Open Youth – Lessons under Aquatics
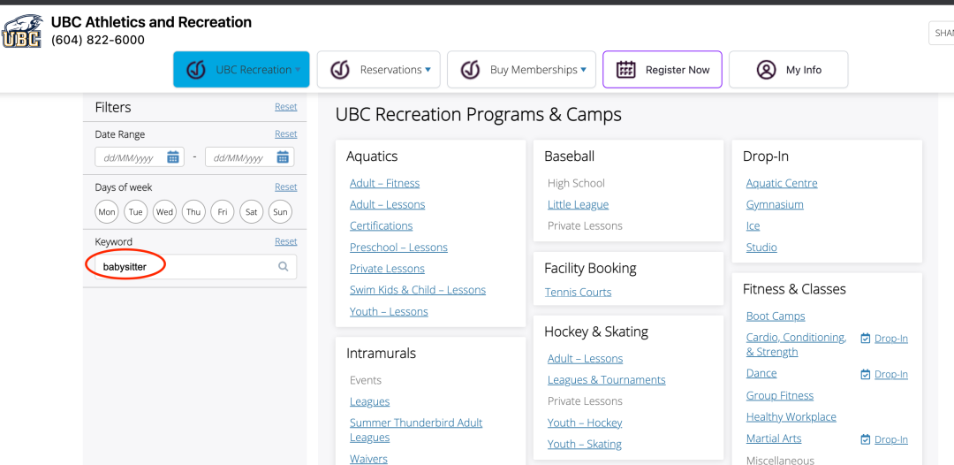This screenshot has height=465, width=954. [389, 312]
